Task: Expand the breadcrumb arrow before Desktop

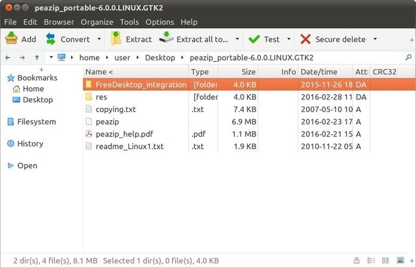Action: pyautogui.click(x=137, y=57)
